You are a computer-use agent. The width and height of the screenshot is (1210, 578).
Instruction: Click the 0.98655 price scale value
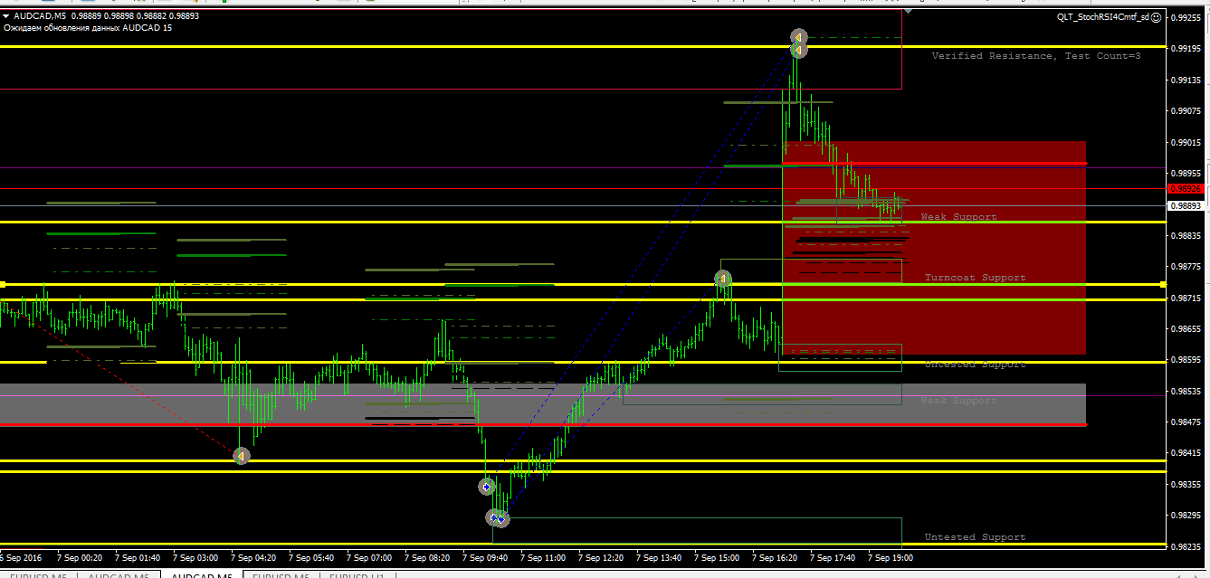click(x=1186, y=330)
